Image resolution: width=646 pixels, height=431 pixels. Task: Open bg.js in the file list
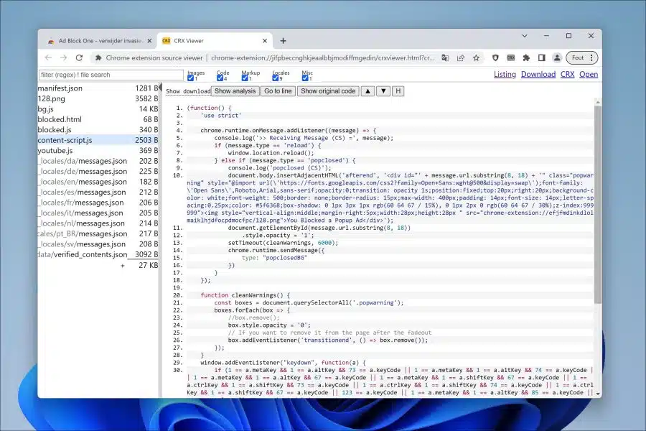98,109
